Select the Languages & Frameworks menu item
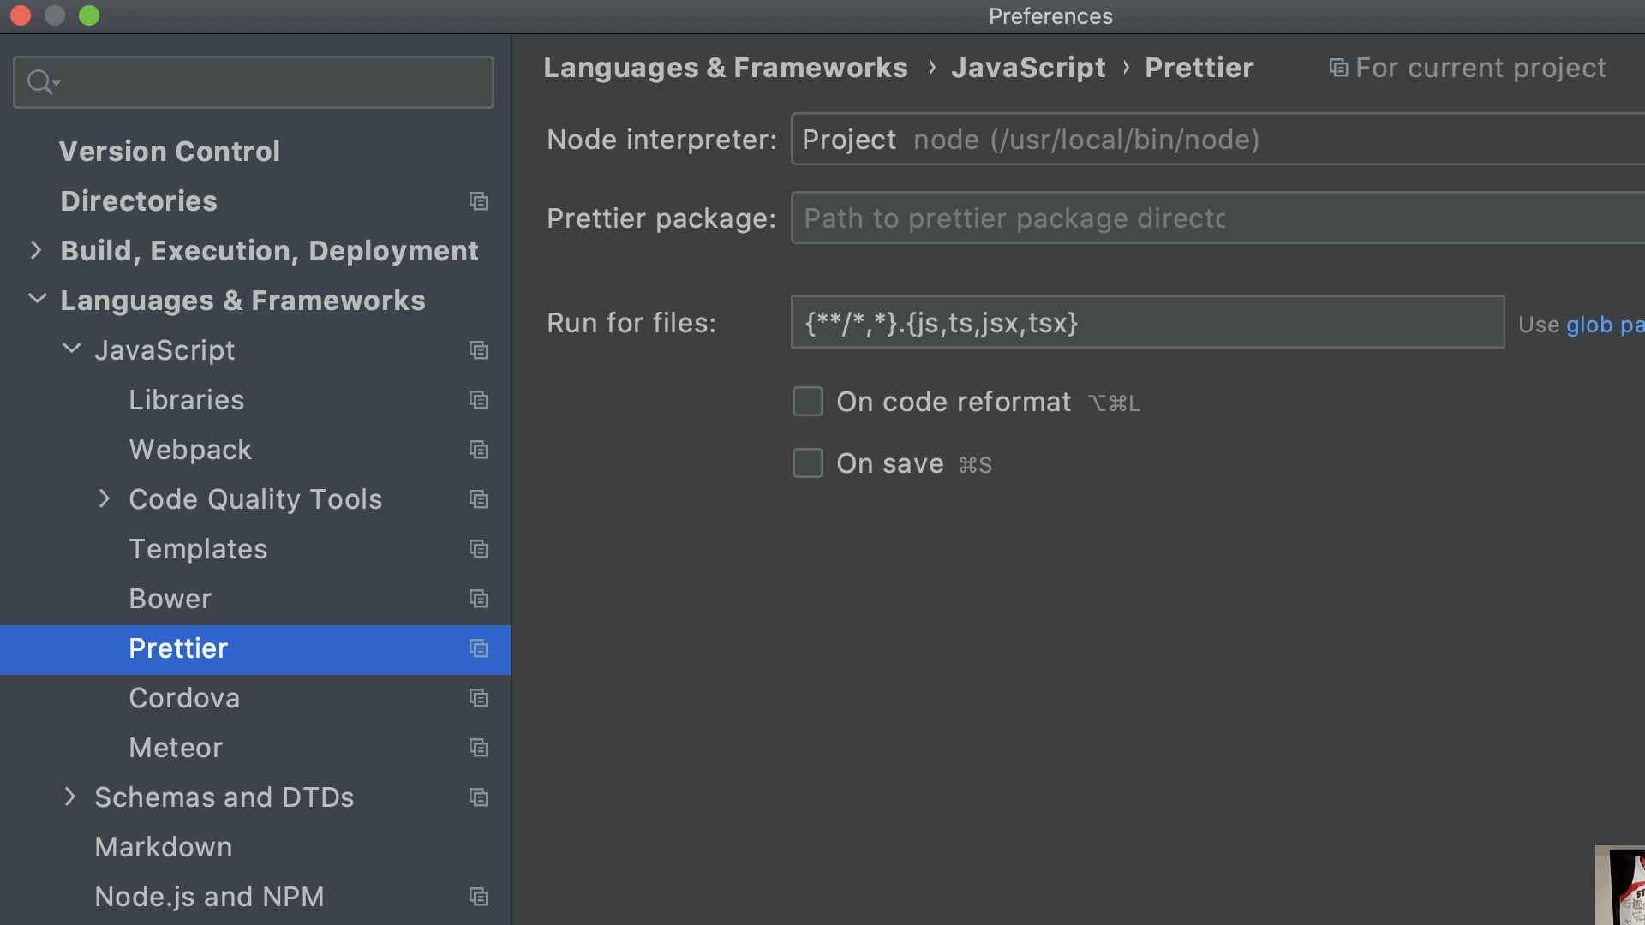Image resolution: width=1645 pixels, height=925 pixels. [243, 301]
